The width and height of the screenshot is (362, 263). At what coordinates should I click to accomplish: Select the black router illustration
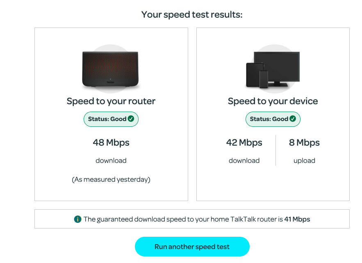coord(111,68)
